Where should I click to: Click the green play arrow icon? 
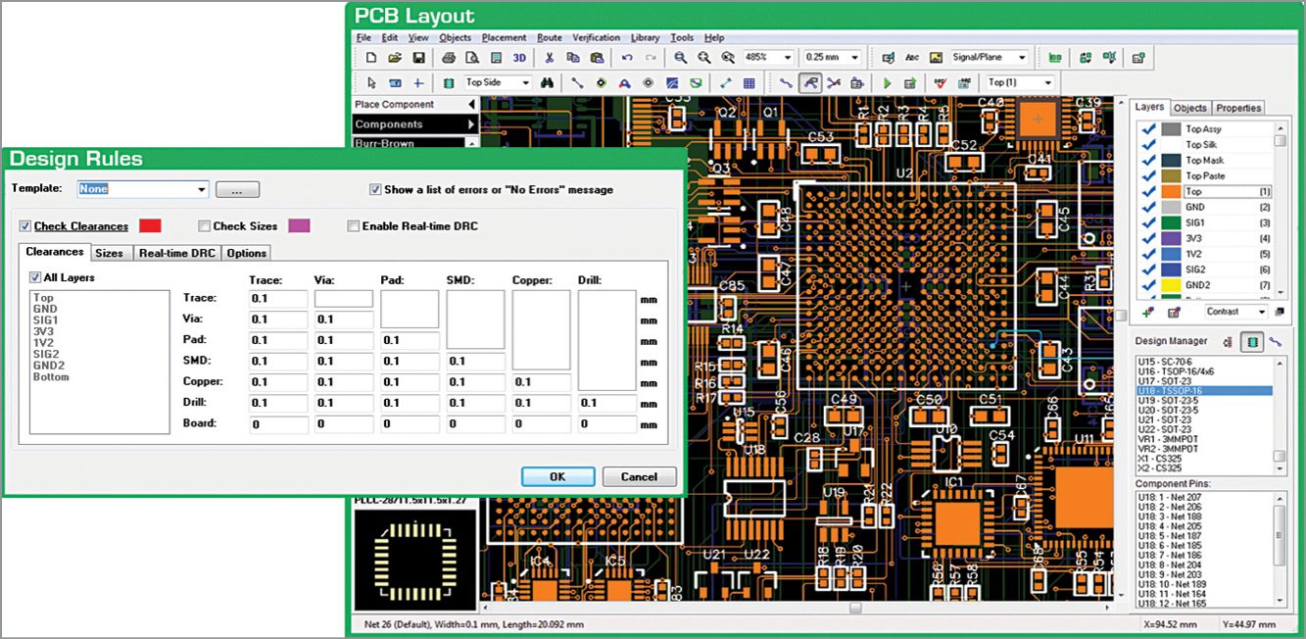coord(887,83)
